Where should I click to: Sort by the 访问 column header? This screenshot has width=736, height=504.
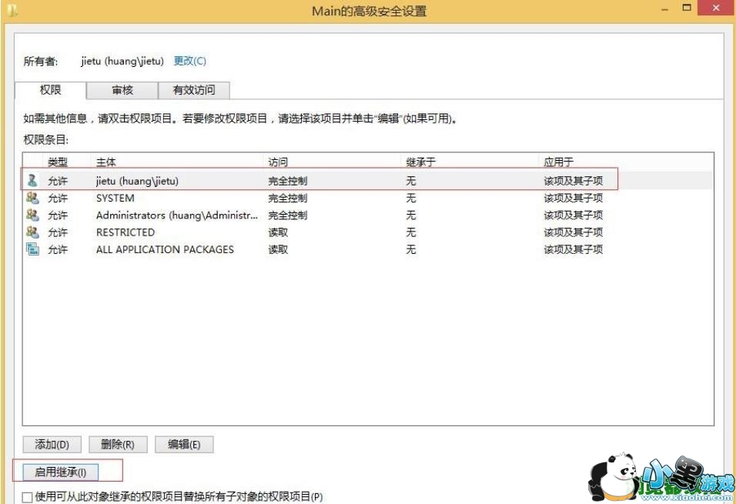point(278,162)
